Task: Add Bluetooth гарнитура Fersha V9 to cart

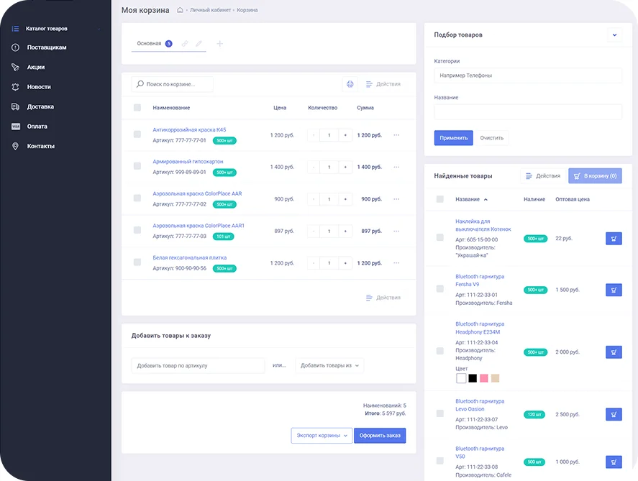Action: (x=614, y=290)
